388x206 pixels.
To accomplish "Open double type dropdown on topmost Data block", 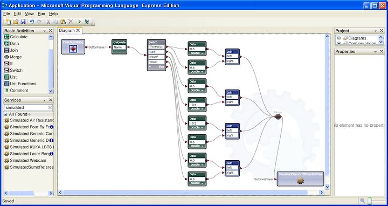I will click(202, 53).
